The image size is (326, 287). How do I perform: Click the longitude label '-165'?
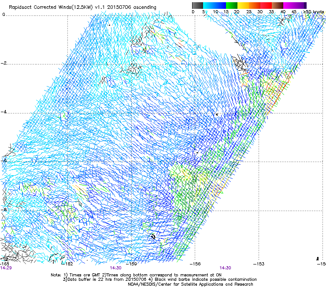click(4, 264)
